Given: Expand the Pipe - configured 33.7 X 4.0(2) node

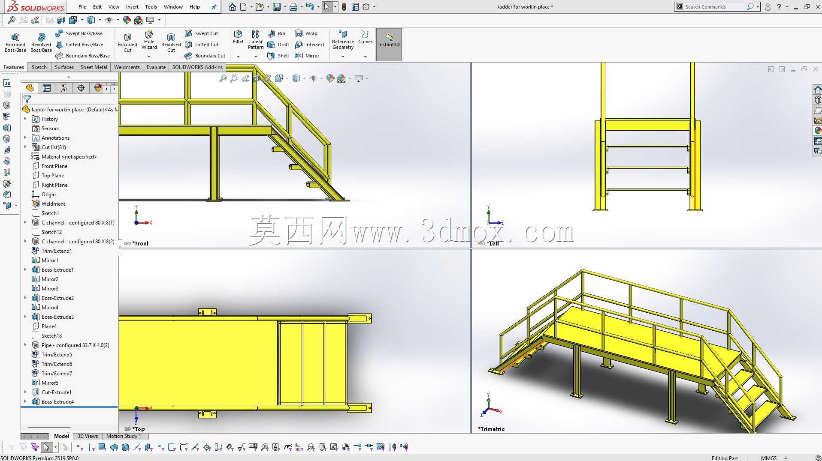Looking at the screenshot, I should 25,345.
